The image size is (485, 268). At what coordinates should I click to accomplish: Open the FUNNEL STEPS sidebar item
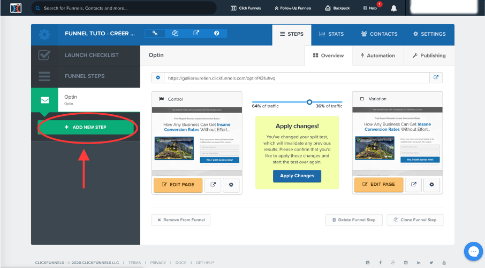(86, 76)
